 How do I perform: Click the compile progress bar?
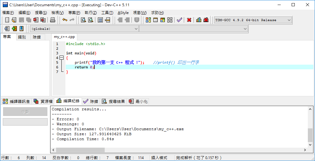tap(25, 122)
